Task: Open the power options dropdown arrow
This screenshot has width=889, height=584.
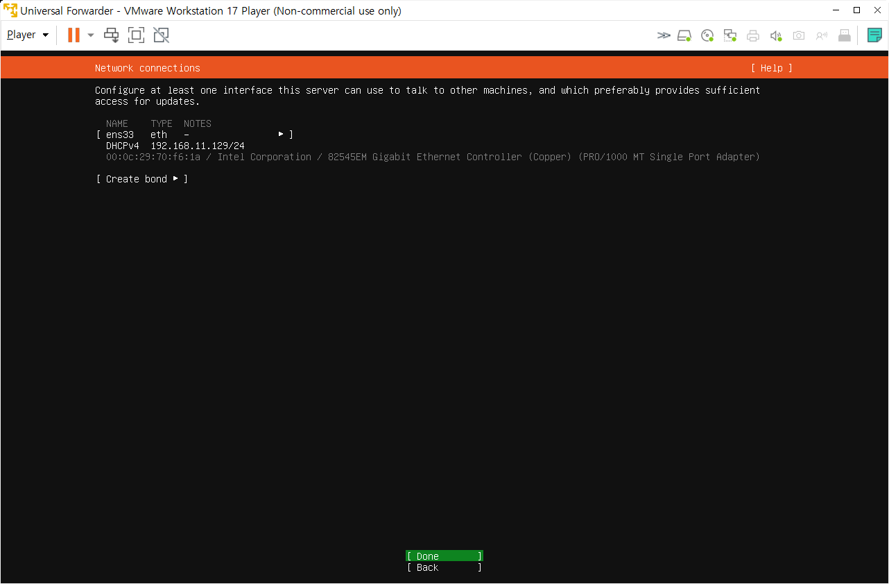Action: click(91, 35)
